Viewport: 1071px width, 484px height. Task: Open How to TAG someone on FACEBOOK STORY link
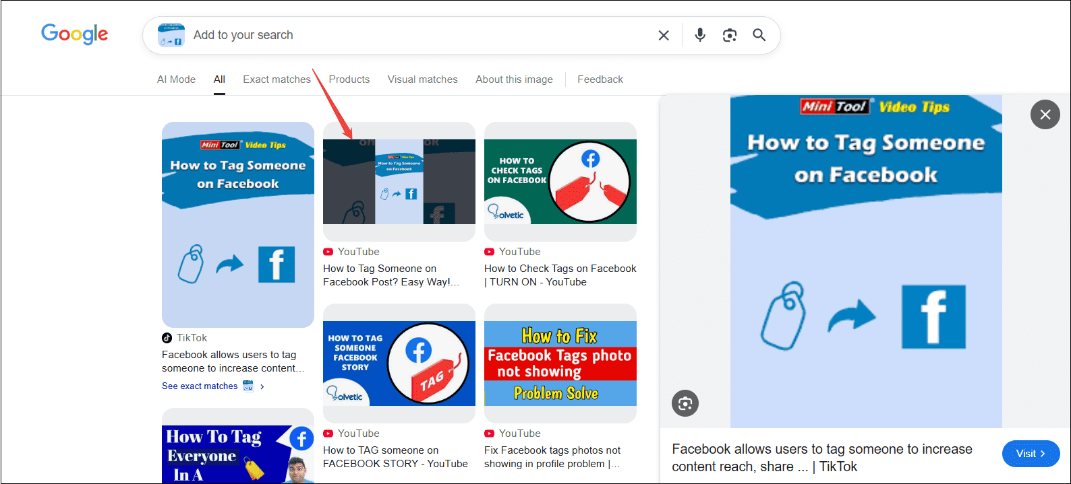click(x=395, y=457)
